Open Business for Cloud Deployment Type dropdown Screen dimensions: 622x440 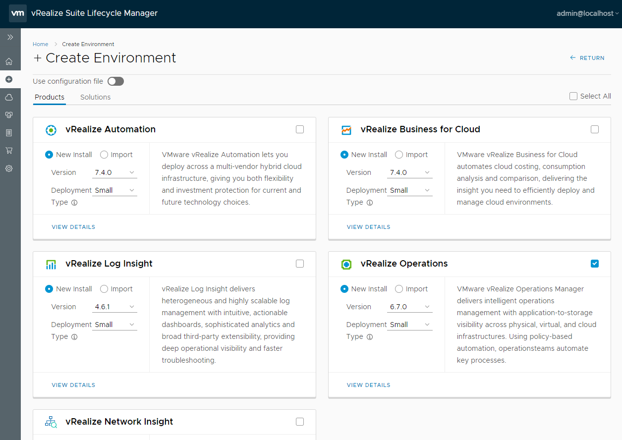pyautogui.click(x=410, y=190)
